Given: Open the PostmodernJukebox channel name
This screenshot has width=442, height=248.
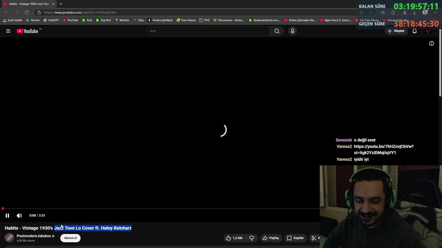Looking at the screenshot, I should [x=34, y=236].
